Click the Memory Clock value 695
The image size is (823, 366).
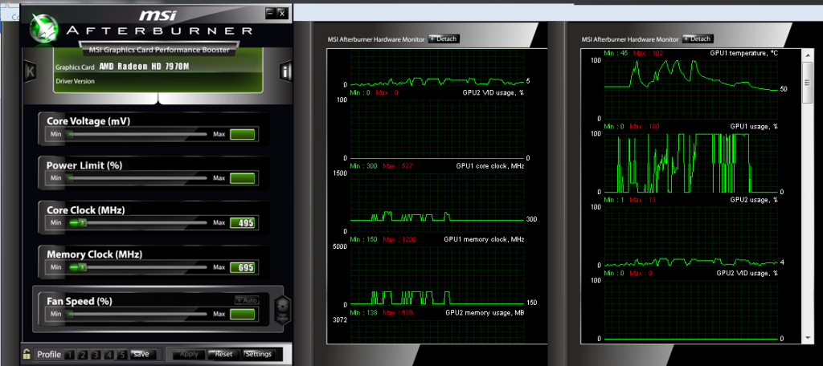(x=243, y=267)
